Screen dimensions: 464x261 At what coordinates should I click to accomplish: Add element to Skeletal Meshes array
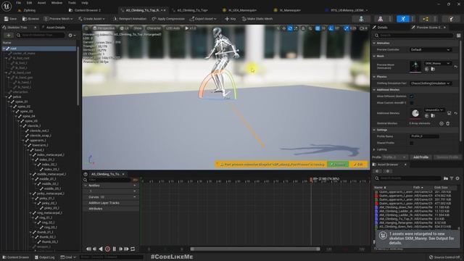point(442,123)
